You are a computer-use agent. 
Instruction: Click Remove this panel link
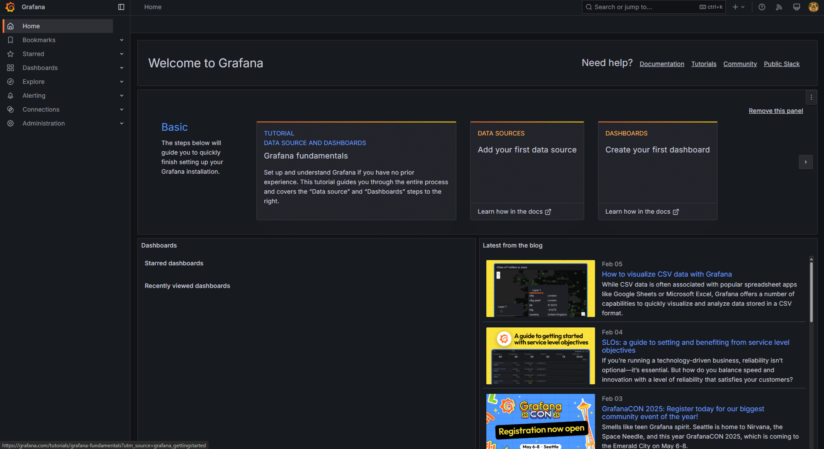click(776, 111)
